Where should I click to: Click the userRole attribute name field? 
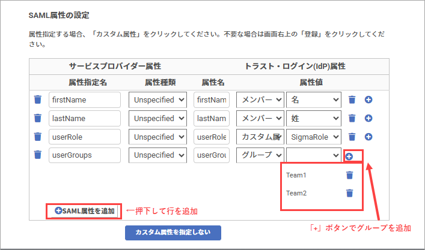(x=212, y=137)
